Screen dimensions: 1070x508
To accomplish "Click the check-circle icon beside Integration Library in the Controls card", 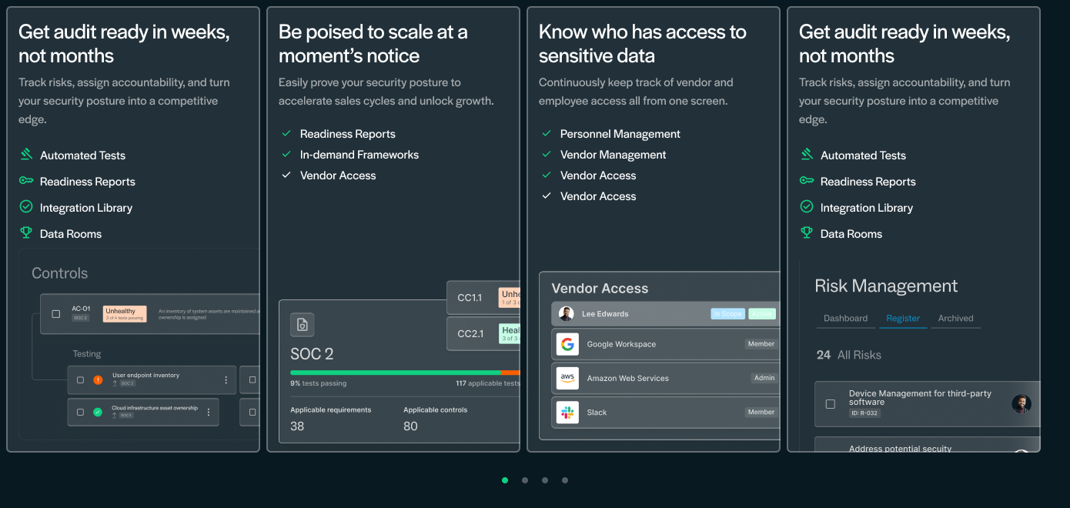I will point(26,207).
